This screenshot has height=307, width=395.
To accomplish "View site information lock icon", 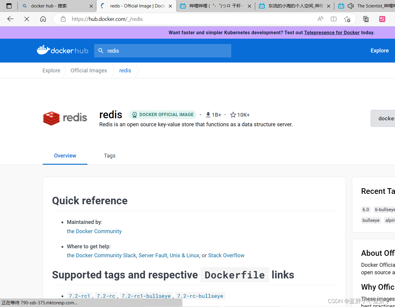I will click(x=63, y=19).
